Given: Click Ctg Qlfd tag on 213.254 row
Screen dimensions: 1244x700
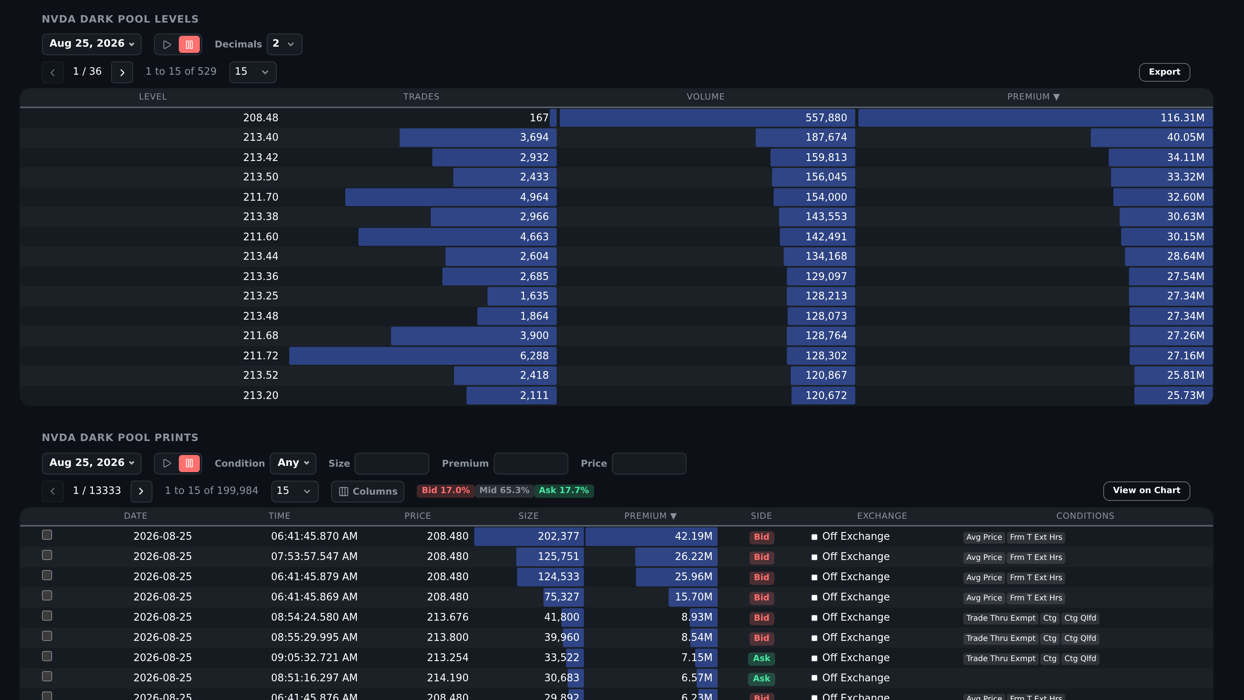Looking at the screenshot, I should tap(1080, 658).
